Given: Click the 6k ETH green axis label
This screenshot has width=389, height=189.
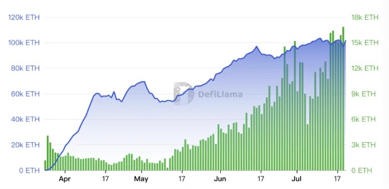Looking at the screenshot, I should point(363,119).
